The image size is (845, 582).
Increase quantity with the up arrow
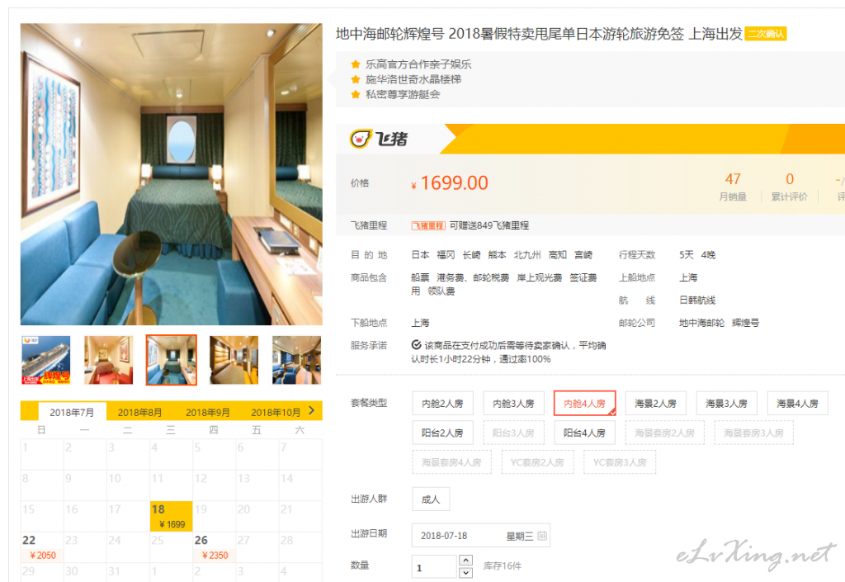(x=465, y=561)
